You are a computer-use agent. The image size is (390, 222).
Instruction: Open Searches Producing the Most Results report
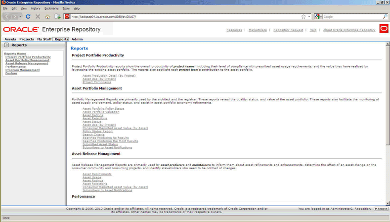tap(110, 141)
